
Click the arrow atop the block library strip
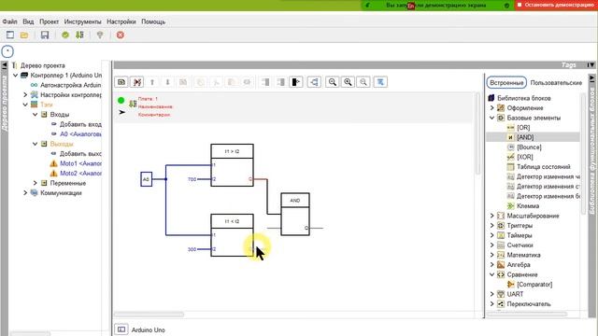[591, 78]
